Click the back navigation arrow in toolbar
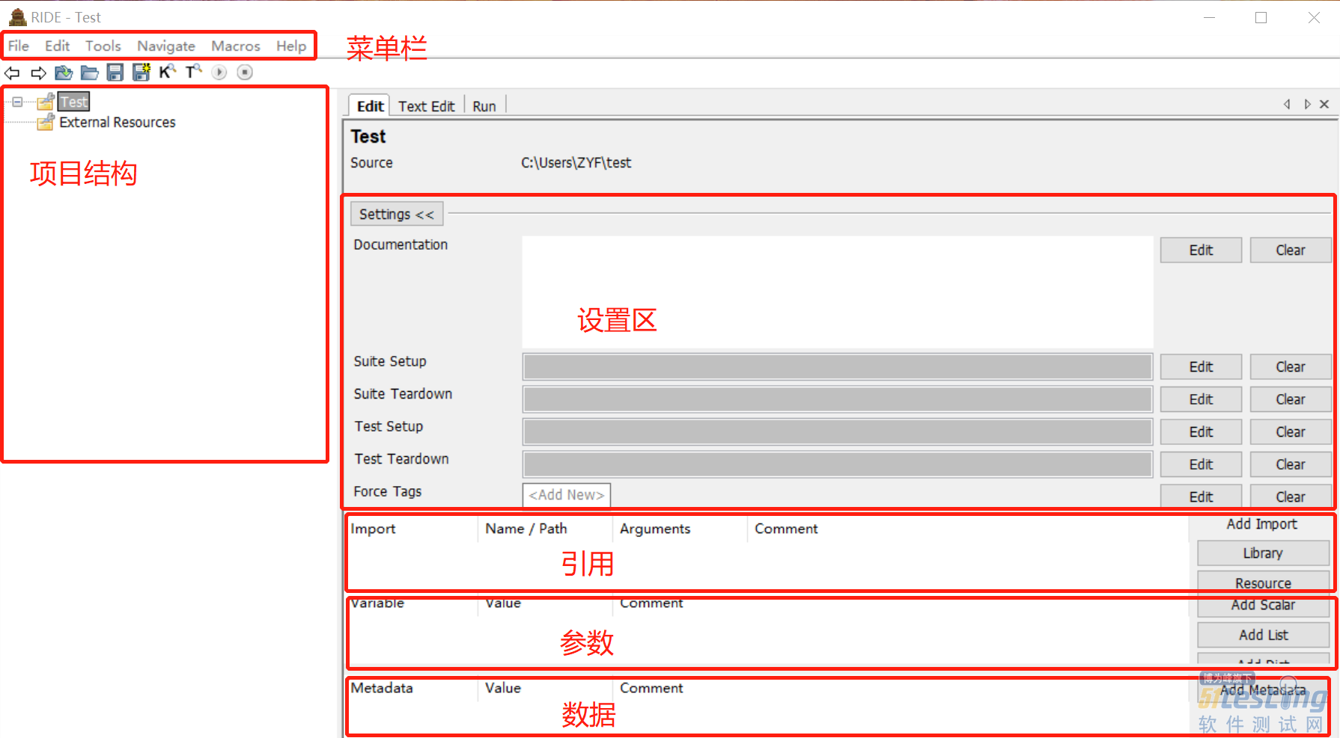The width and height of the screenshot is (1340, 738). coord(11,72)
